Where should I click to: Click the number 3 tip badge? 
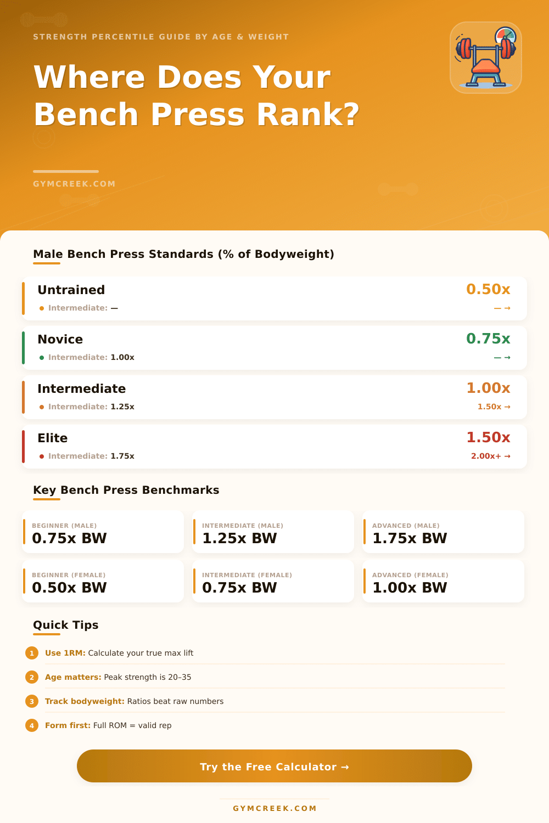click(32, 701)
